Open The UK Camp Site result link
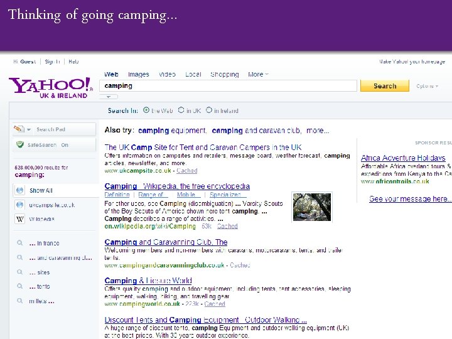 pos(203,148)
